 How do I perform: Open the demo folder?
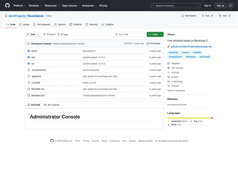click(34, 51)
